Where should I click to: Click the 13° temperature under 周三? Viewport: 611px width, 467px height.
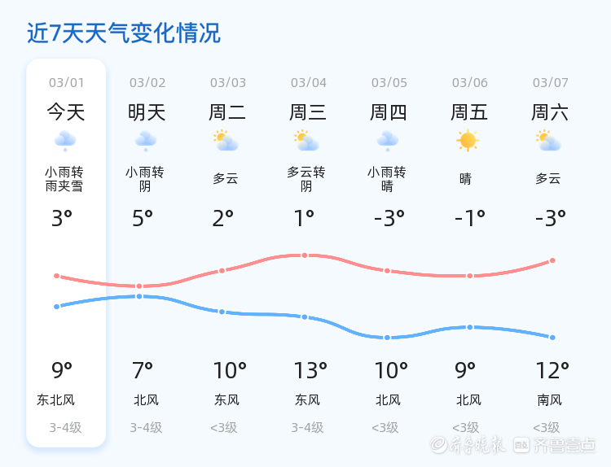[x=310, y=371]
